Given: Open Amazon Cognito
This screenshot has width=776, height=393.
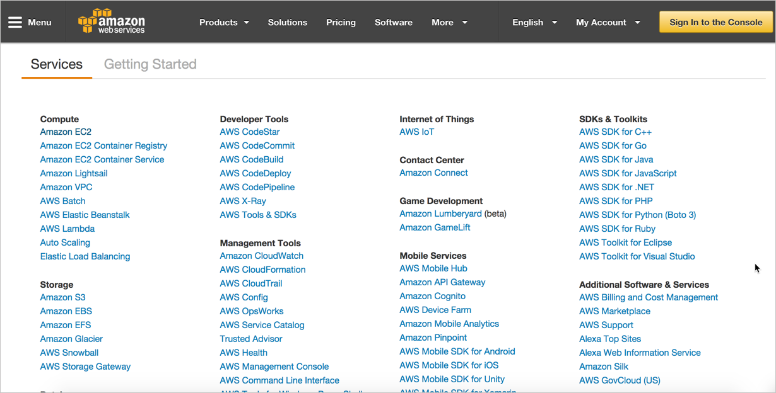Looking at the screenshot, I should (433, 296).
